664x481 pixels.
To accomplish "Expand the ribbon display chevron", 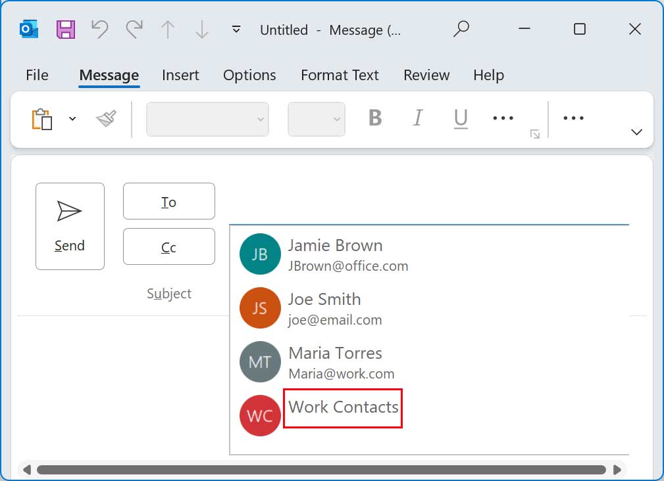I will pyautogui.click(x=636, y=131).
